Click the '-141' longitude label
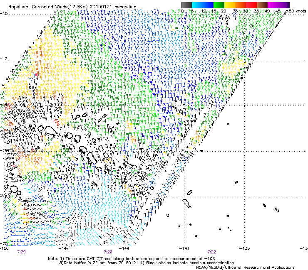 click(184, 248)
